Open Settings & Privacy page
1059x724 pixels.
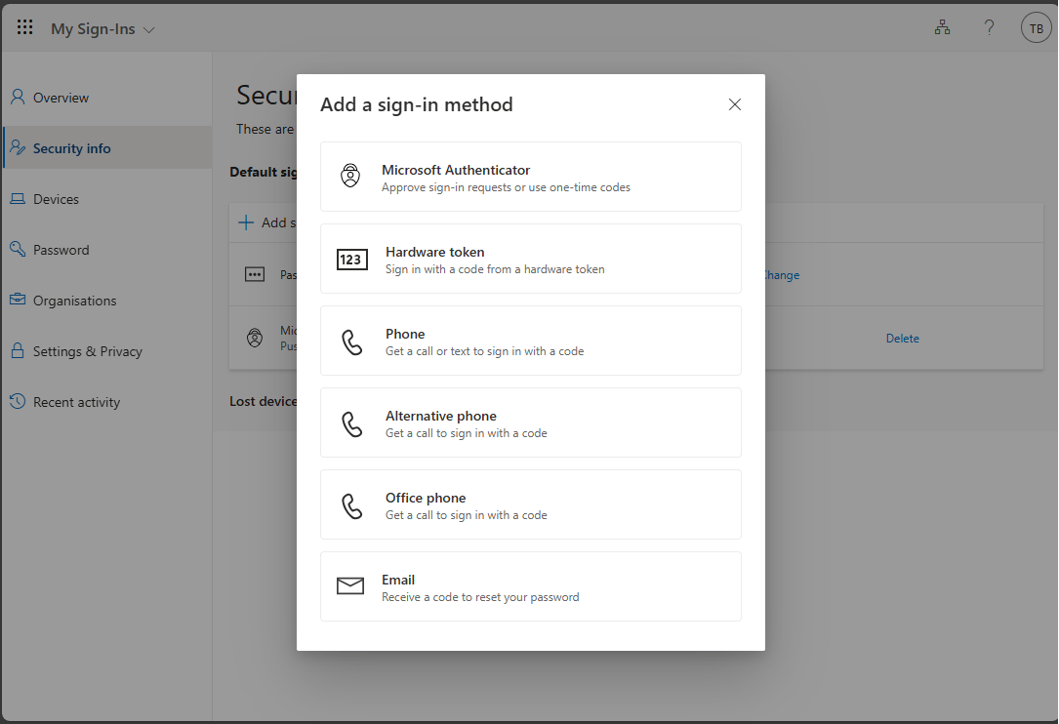click(87, 351)
